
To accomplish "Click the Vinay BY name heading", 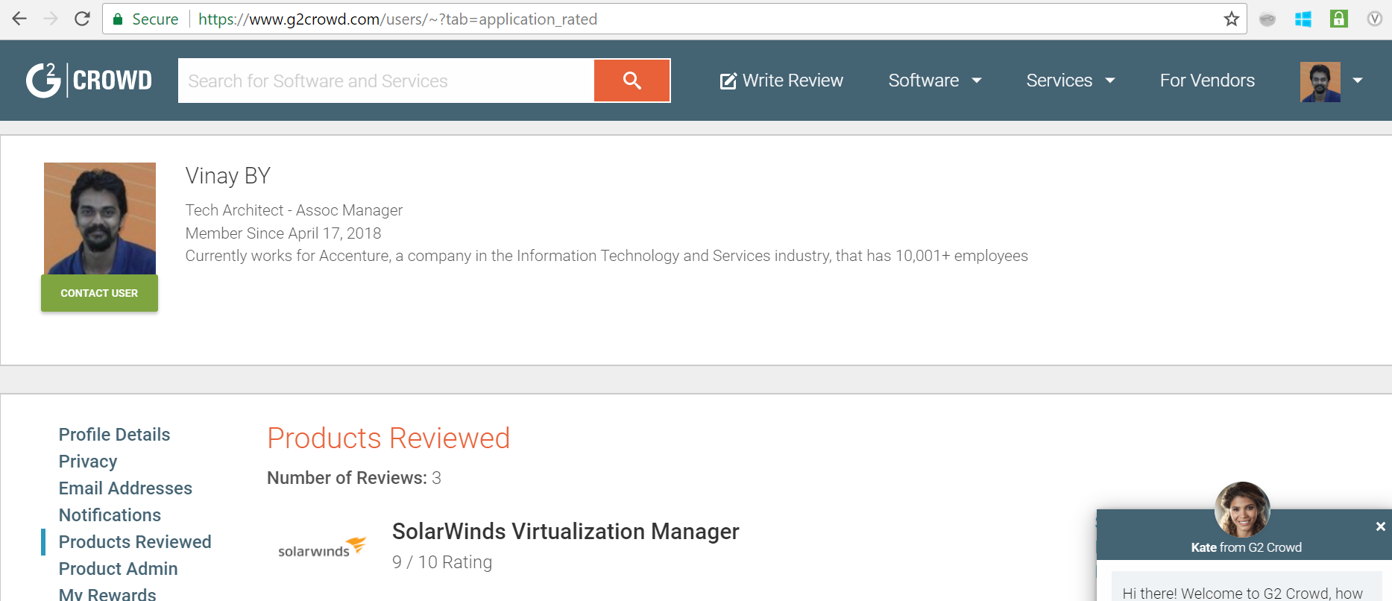I will [227, 176].
